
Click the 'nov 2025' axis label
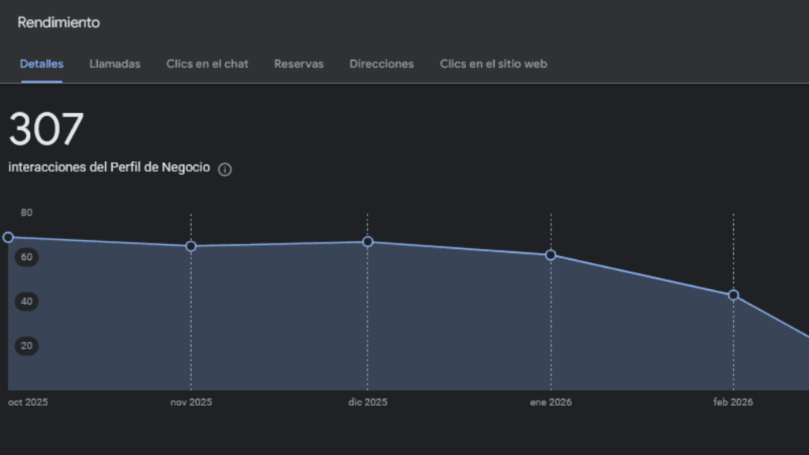click(x=191, y=402)
